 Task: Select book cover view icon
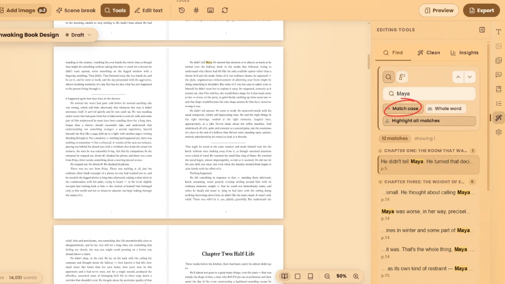pos(310,276)
